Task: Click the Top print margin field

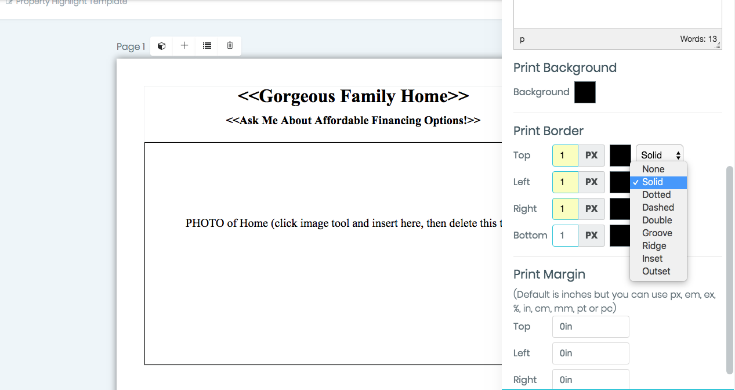Action: (591, 327)
